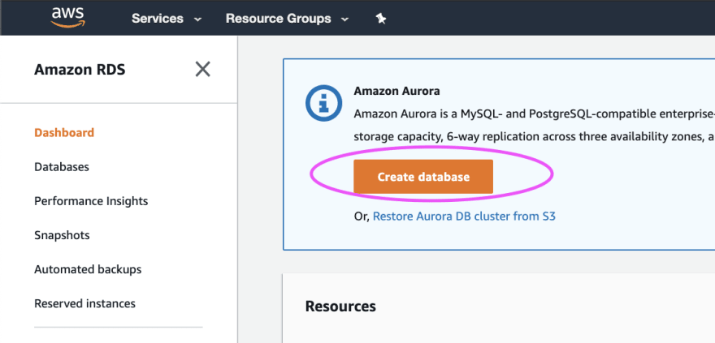The image size is (715, 343).
Task: Open Reserved instances
Action: click(x=84, y=303)
